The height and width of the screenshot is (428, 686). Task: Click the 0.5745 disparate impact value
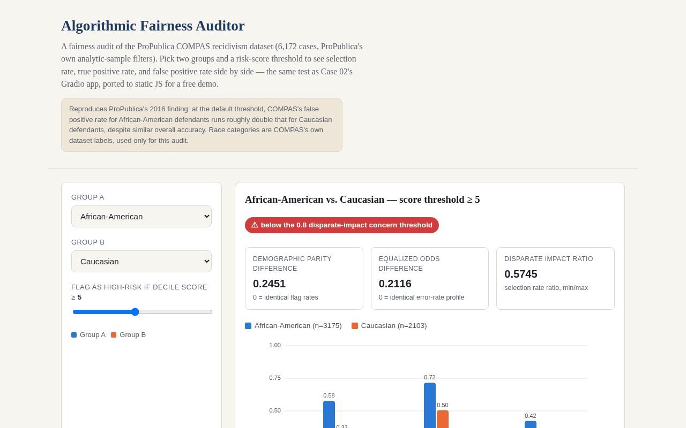(x=521, y=274)
